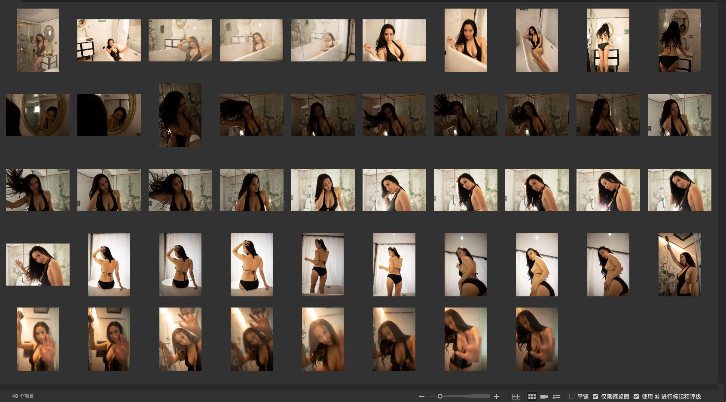Select portrait photo of person lying in bathtub
The height and width of the screenshot is (402, 726).
(537, 40)
